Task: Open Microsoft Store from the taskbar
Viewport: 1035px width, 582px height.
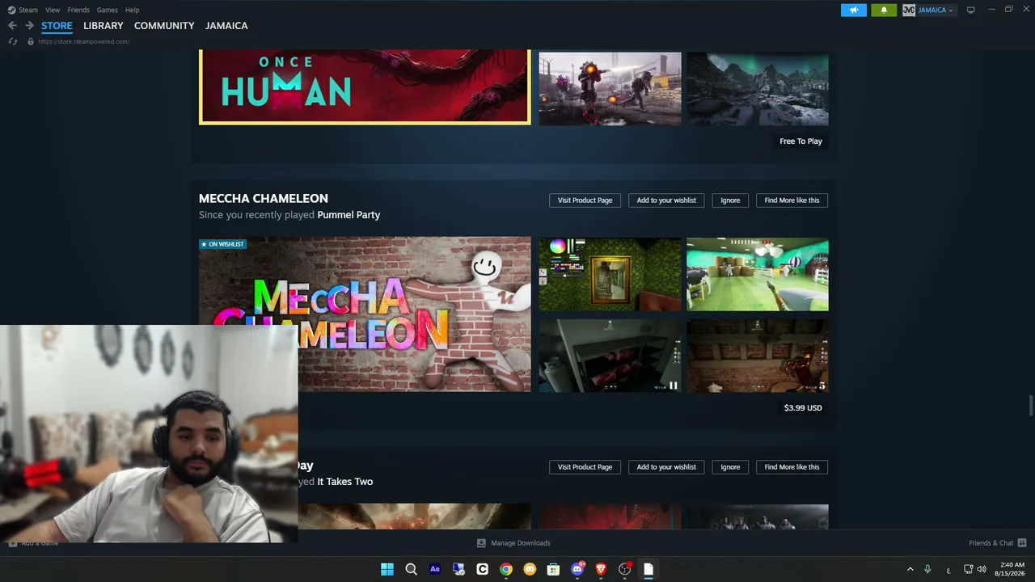Action: tap(554, 569)
